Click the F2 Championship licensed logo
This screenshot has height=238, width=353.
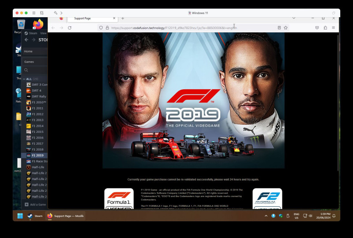click(267, 199)
